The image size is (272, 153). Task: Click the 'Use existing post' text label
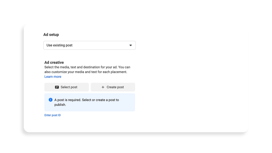click(59, 45)
